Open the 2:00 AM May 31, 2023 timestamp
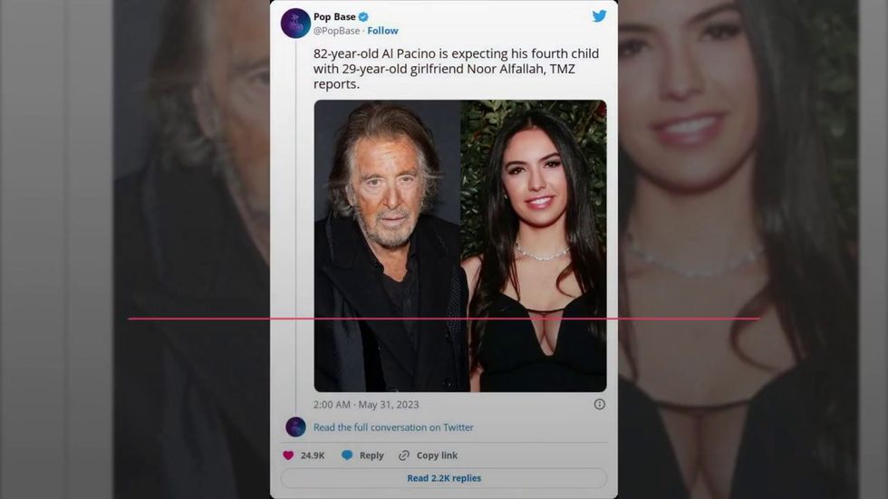This screenshot has height=499, width=888. coord(366,405)
